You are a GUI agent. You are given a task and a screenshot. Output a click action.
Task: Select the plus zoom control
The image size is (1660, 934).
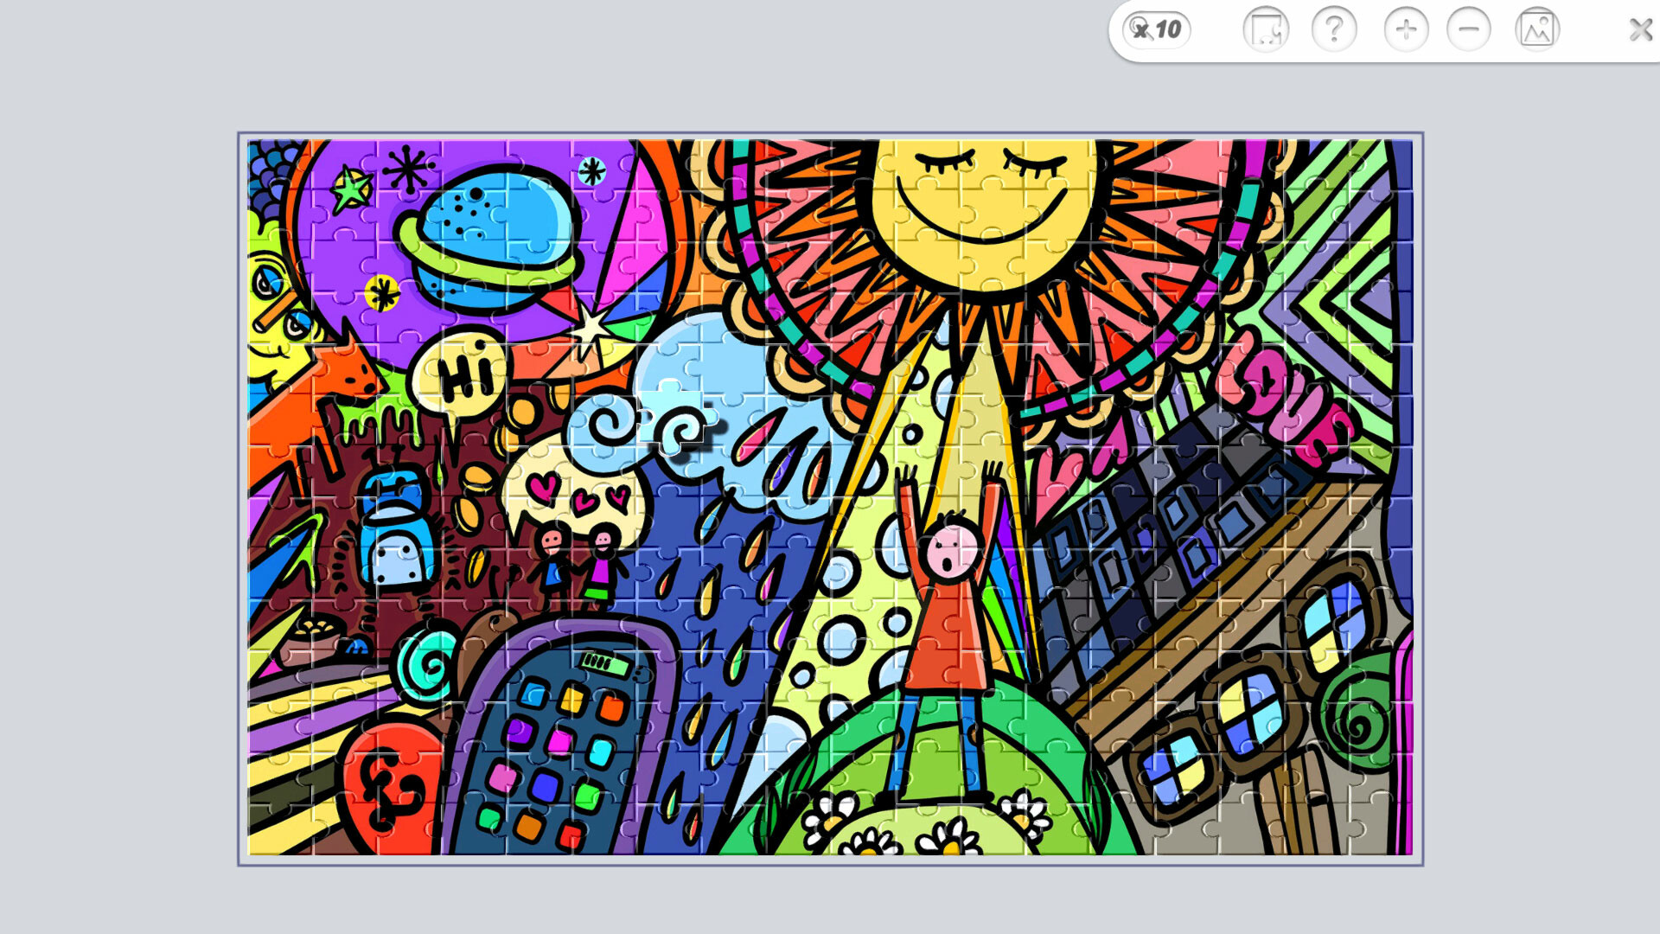[1404, 30]
